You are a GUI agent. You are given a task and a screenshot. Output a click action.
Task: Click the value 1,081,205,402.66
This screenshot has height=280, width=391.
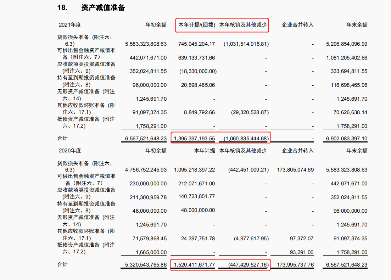(347, 58)
